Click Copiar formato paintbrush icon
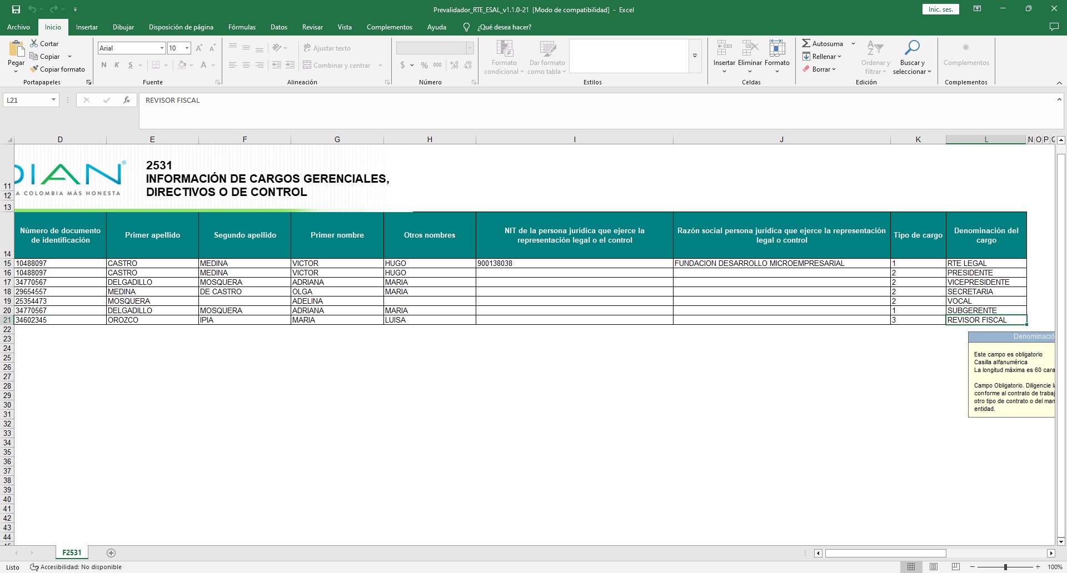The width and height of the screenshot is (1067, 573). pos(34,69)
